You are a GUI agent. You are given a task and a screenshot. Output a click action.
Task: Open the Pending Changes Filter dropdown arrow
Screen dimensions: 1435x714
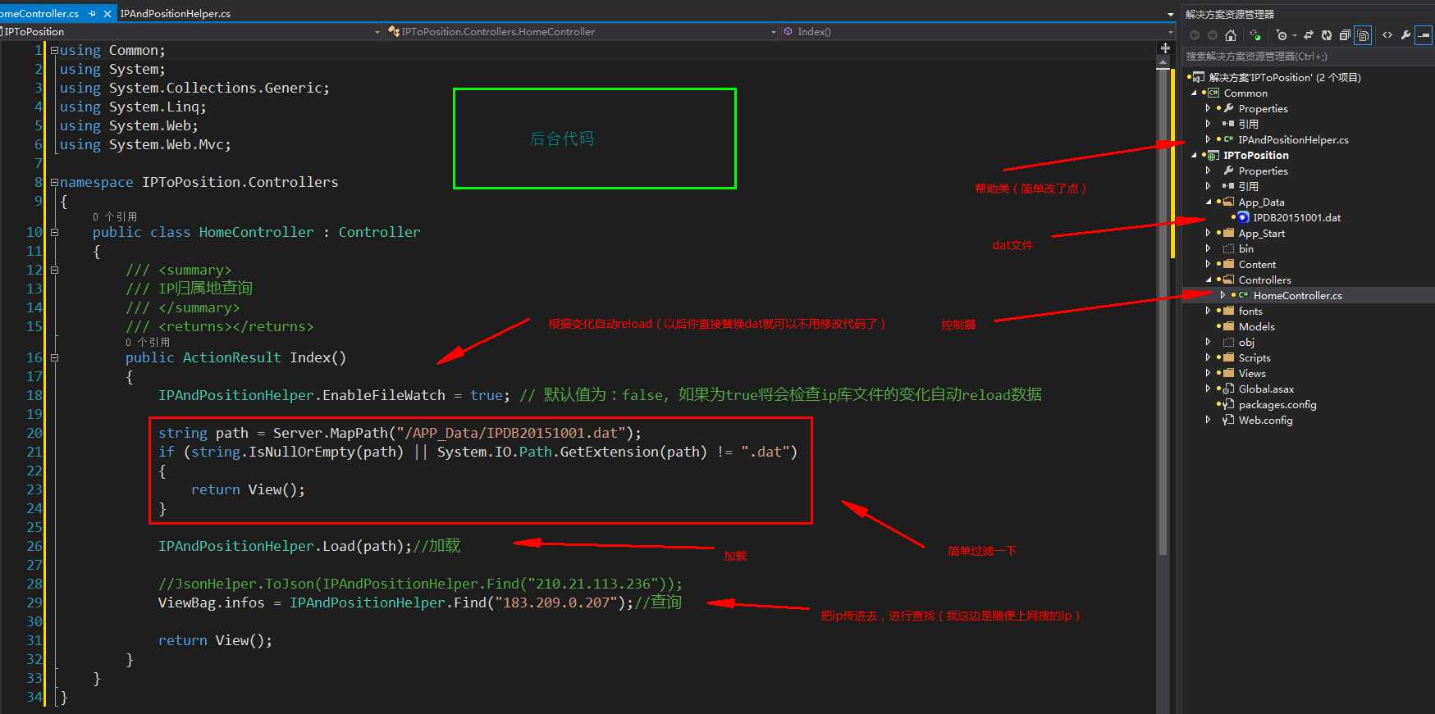click(1295, 35)
